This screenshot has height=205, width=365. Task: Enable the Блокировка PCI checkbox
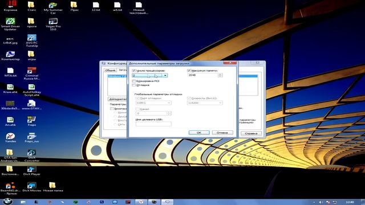[x=134, y=81]
